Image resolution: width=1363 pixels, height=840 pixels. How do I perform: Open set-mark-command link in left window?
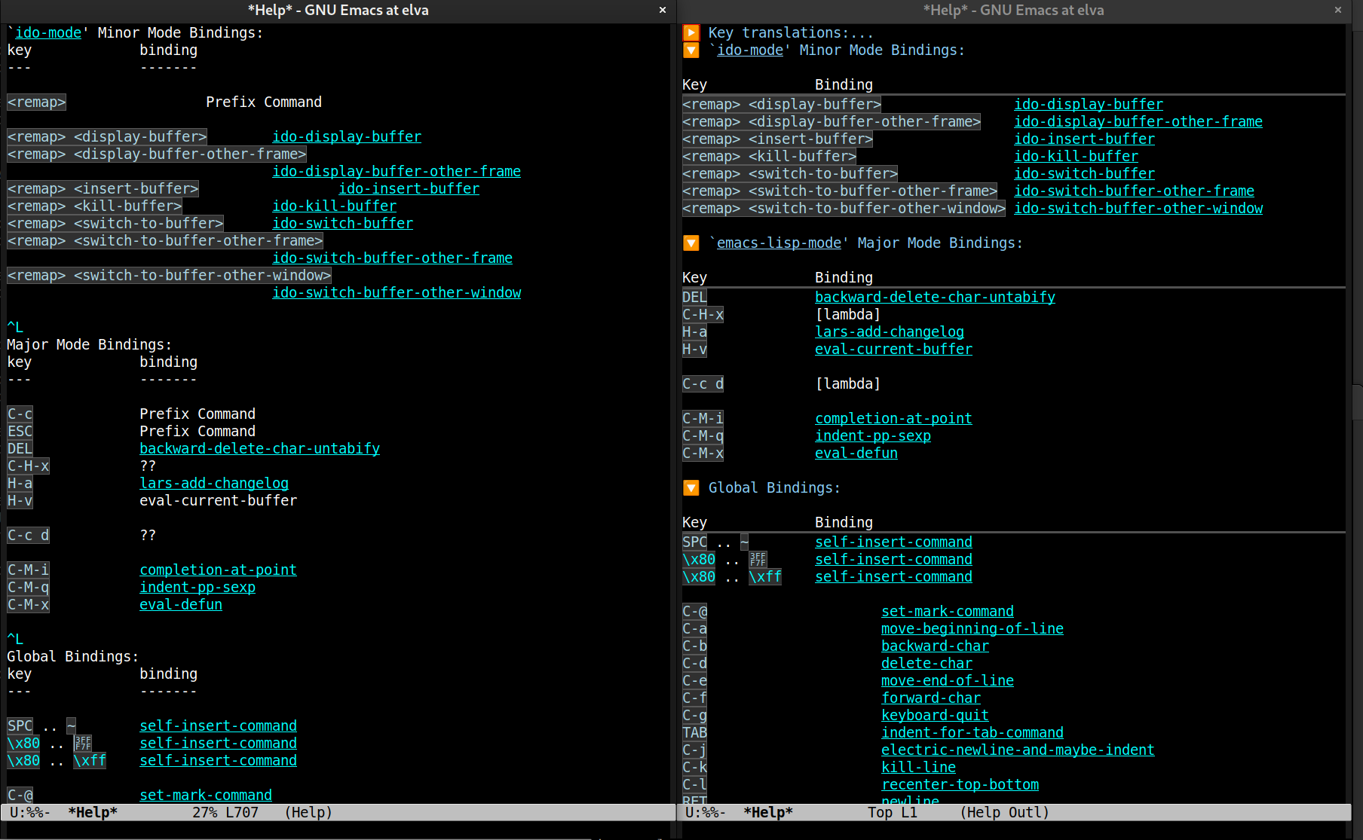[x=206, y=795]
